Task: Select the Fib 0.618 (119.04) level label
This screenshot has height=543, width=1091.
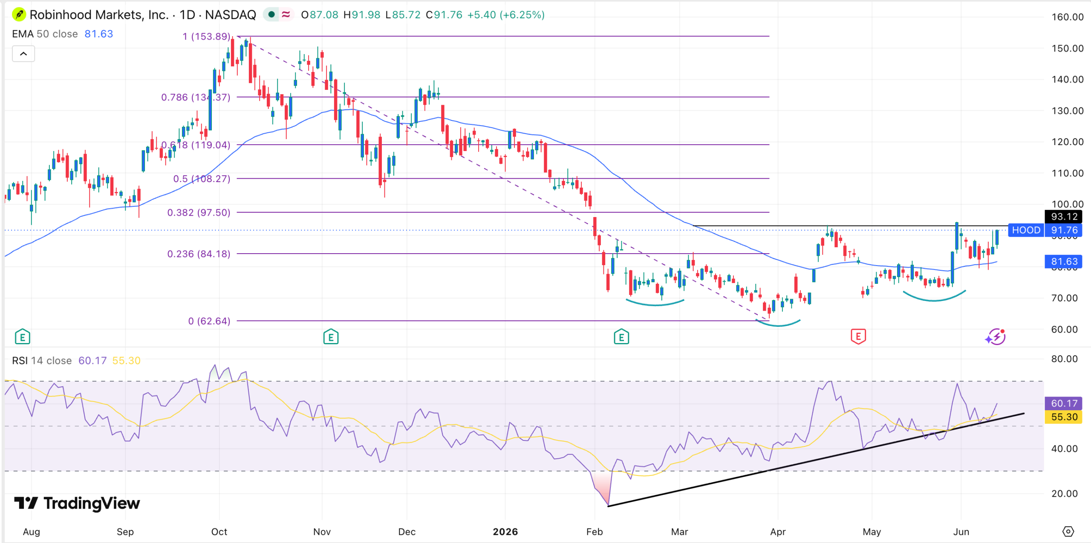Action: (x=196, y=145)
